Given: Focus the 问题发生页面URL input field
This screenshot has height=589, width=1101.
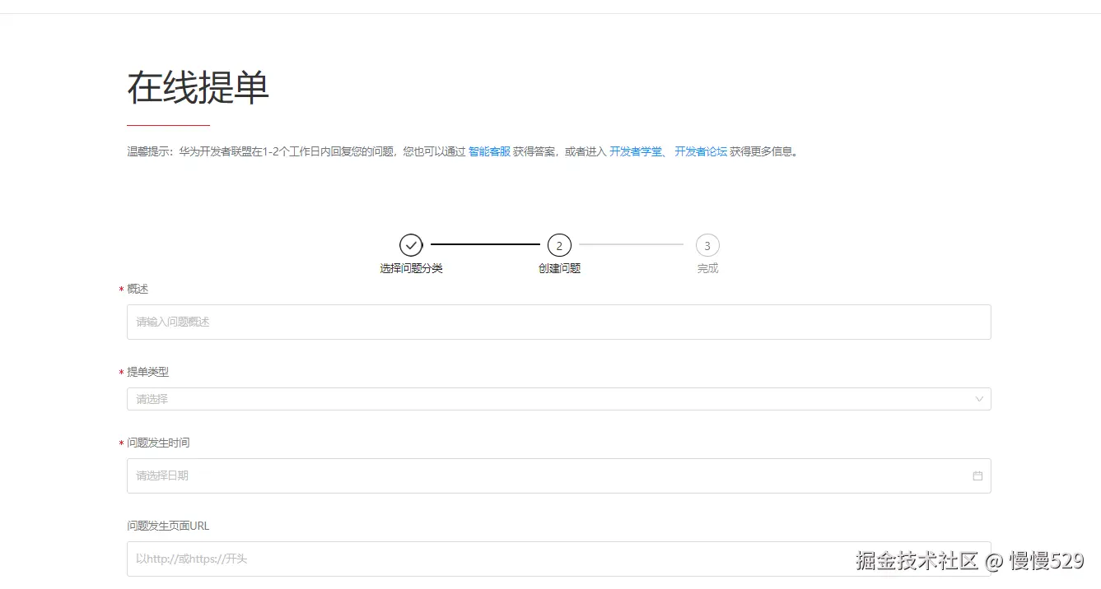Looking at the screenshot, I should pos(558,559).
